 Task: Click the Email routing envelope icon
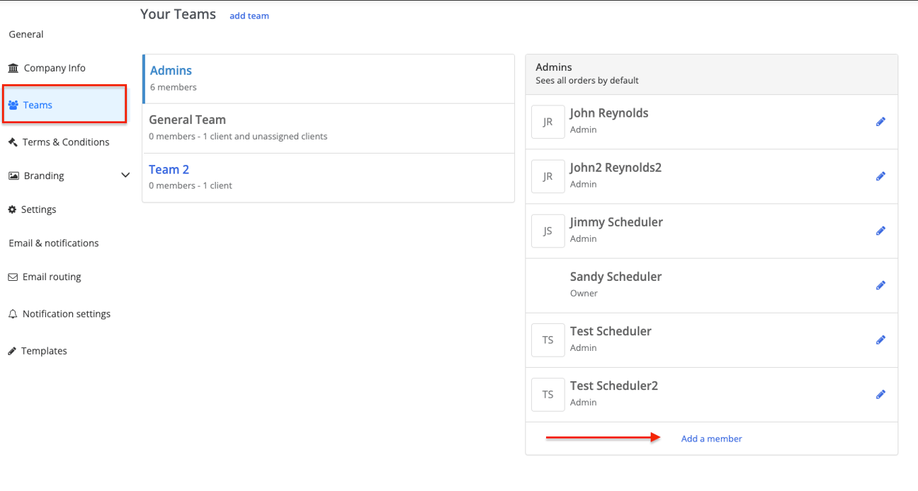click(12, 277)
